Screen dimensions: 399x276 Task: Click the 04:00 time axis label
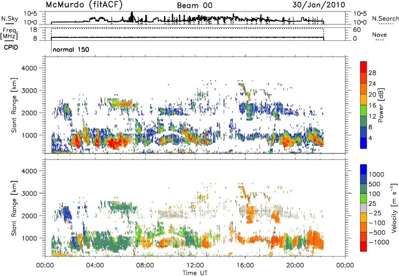[x=95, y=266]
